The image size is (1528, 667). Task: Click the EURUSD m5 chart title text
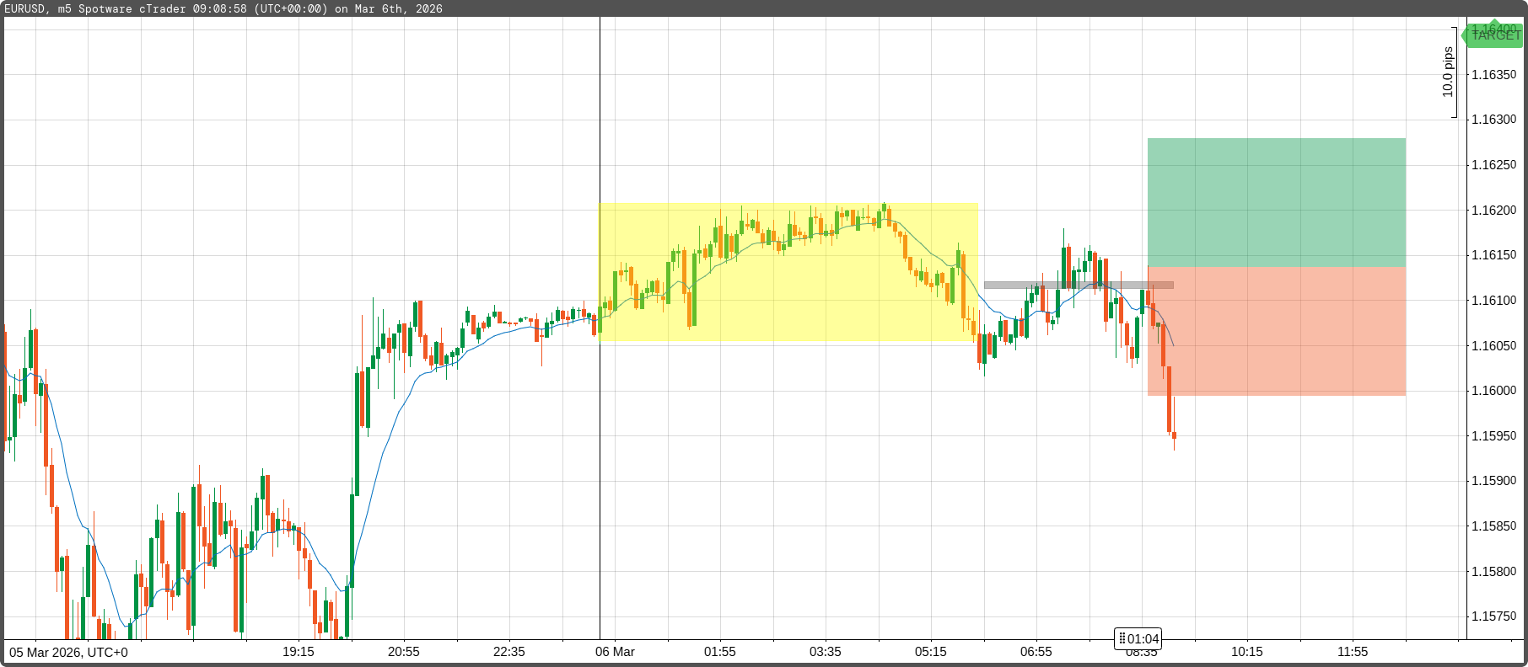pyautogui.click(x=223, y=8)
